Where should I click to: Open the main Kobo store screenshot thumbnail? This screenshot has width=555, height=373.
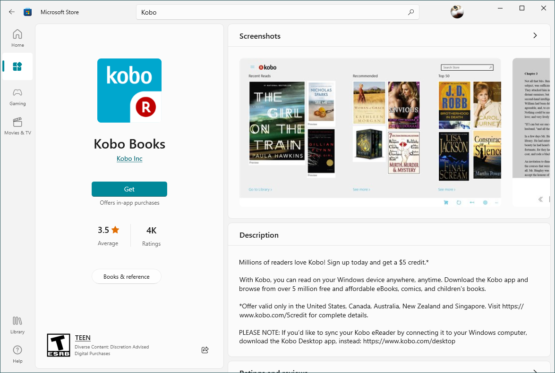coord(370,132)
